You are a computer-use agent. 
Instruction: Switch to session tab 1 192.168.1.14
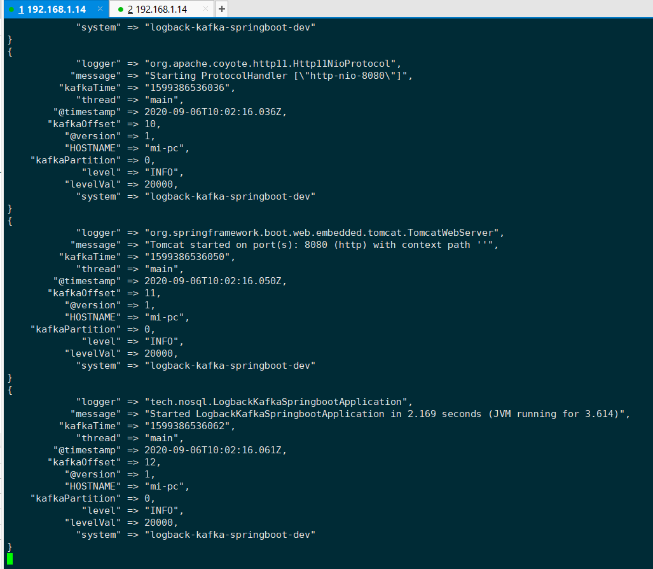[52, 9]
